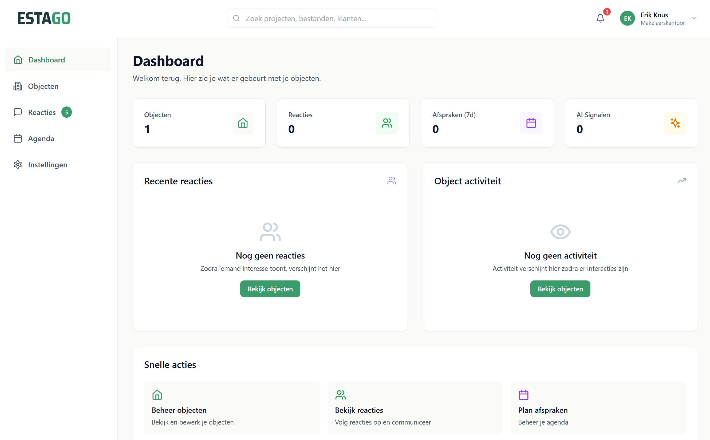Open the Plan afspraken quick action
Image resolution: width=710 pixels, height=440 pixels.
[x=598, y=408]
